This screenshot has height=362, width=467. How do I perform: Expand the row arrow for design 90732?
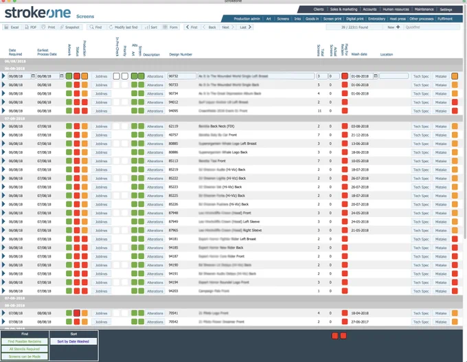(x=3, y=76)
